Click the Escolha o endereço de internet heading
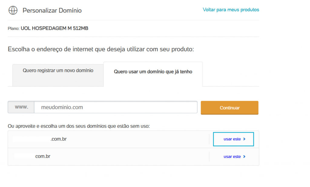 click(x=101, y=49)
